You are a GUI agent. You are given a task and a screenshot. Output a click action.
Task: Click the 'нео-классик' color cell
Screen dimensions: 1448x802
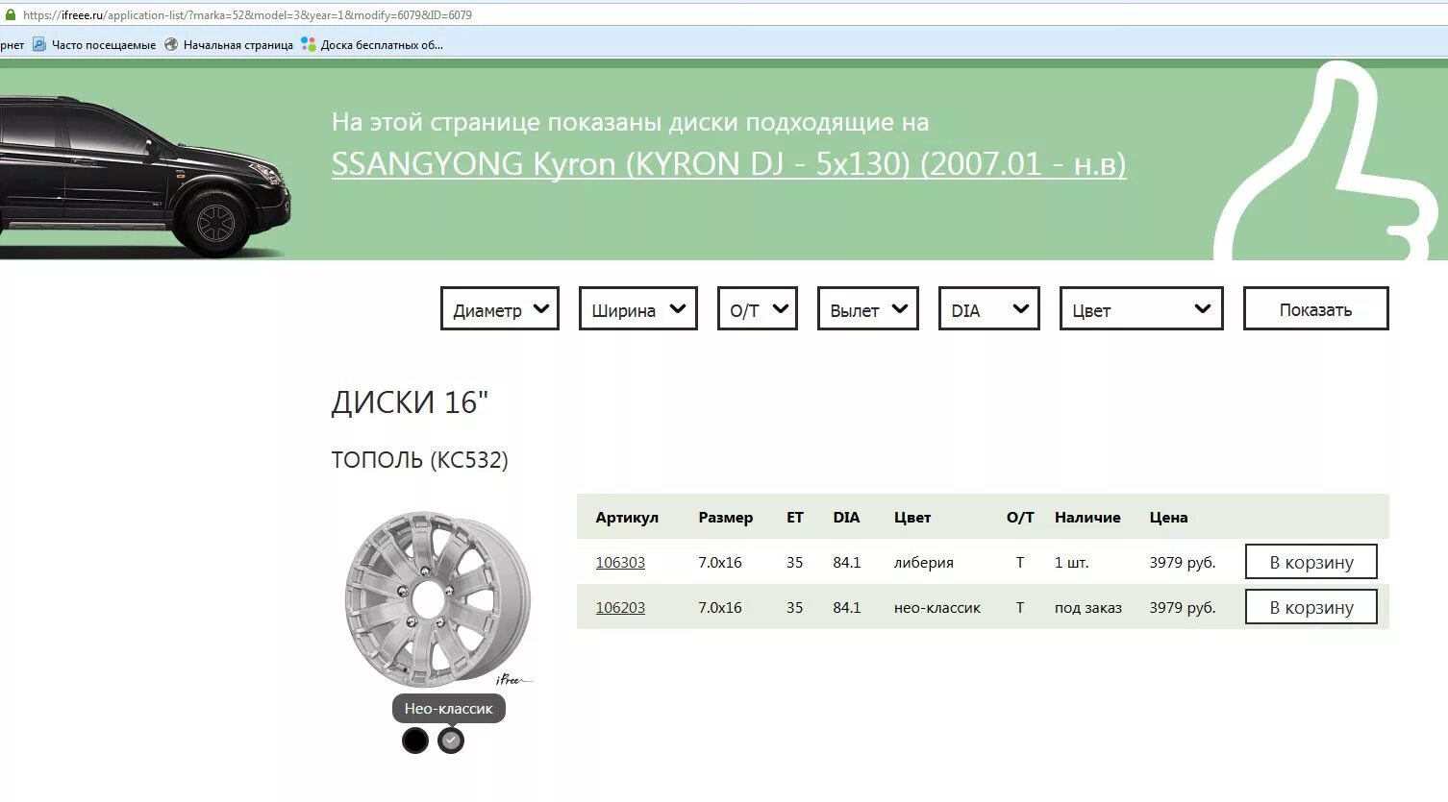937,608
